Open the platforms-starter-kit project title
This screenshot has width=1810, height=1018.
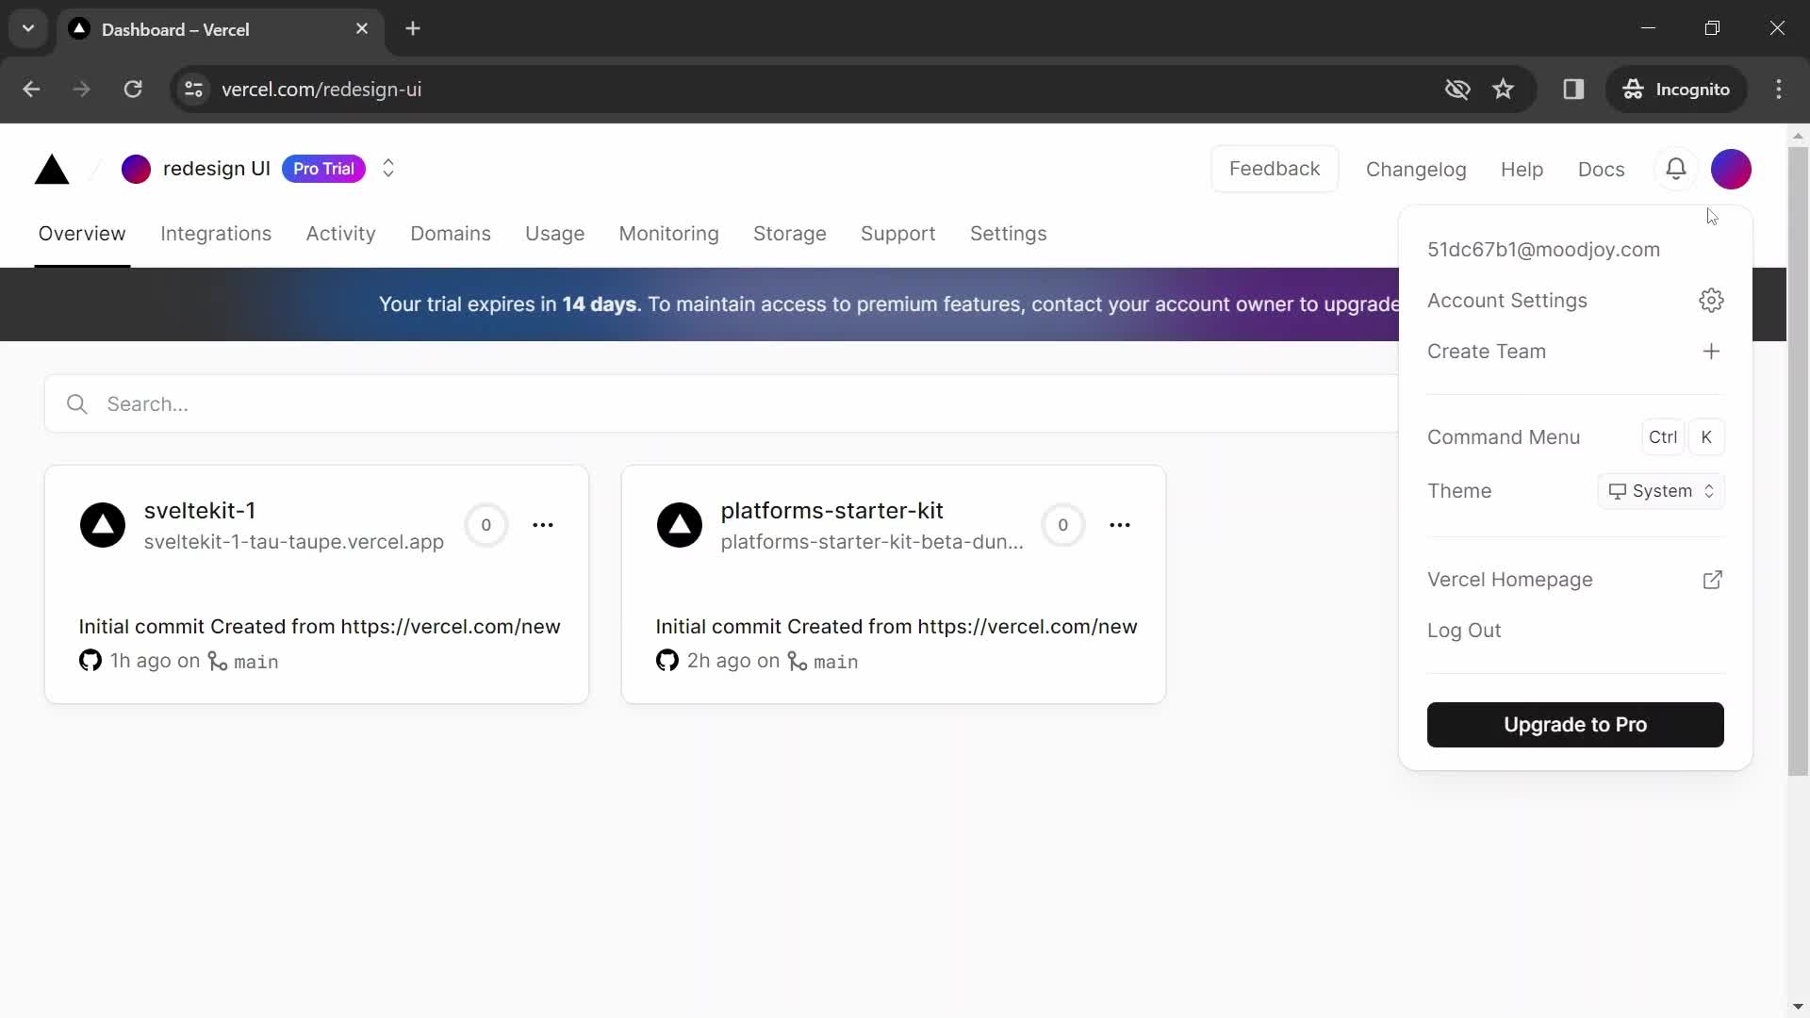[x=831, y=511]
